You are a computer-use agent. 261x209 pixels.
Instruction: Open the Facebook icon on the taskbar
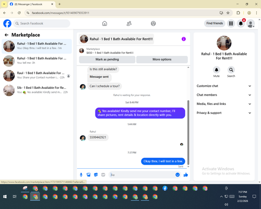(x=165, y=188)
